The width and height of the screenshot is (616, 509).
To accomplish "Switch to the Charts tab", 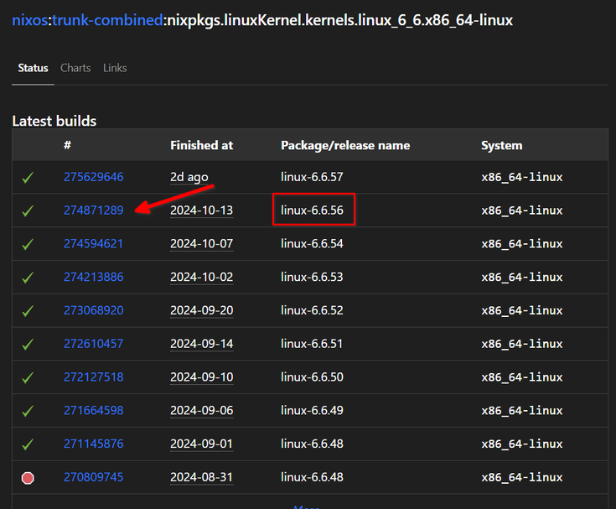I will (x=75, y=68).
